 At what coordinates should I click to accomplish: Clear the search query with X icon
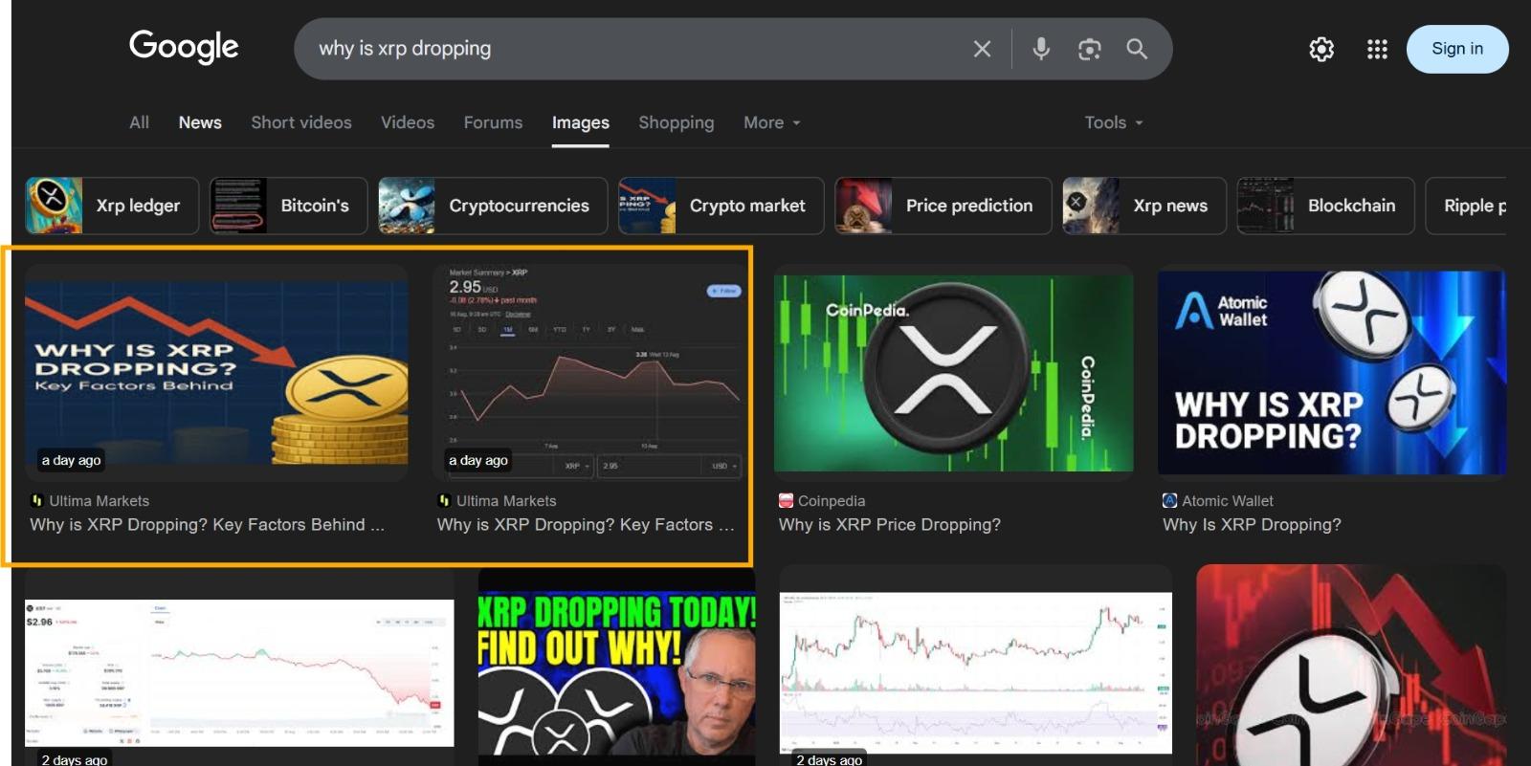tap(982, 49)
